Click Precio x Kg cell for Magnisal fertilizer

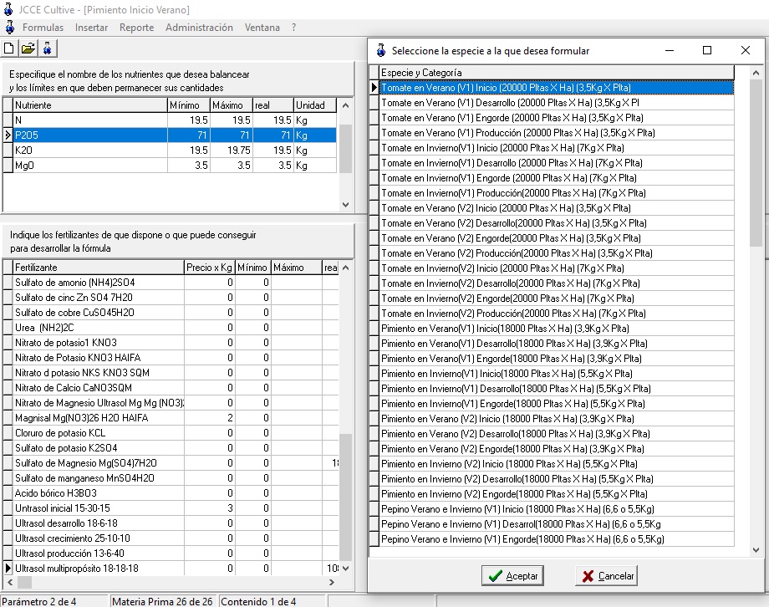point(209,418)
